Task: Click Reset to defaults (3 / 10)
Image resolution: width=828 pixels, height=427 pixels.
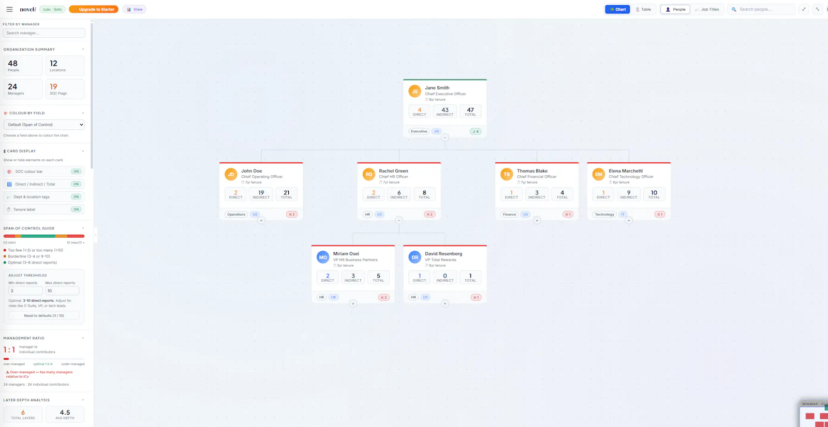Action: pos(44,315)
